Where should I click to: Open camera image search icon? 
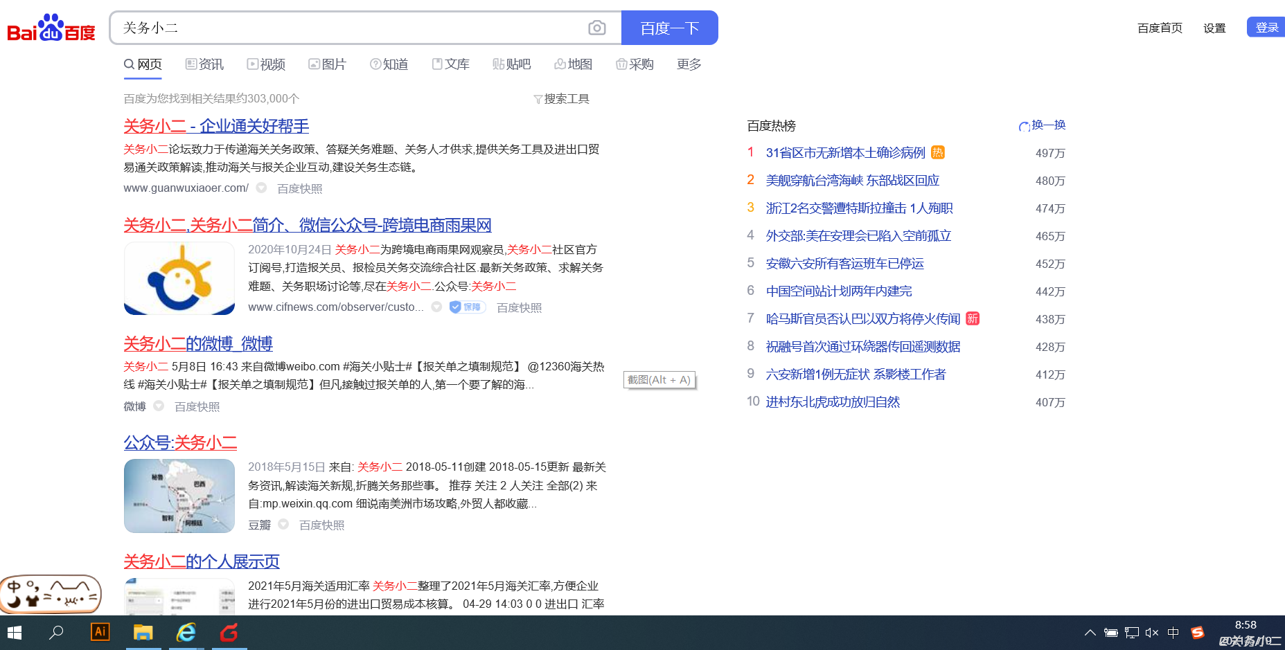[596, 28]
